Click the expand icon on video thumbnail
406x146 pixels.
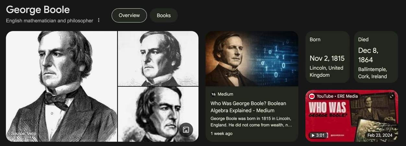tap(392, 96)
